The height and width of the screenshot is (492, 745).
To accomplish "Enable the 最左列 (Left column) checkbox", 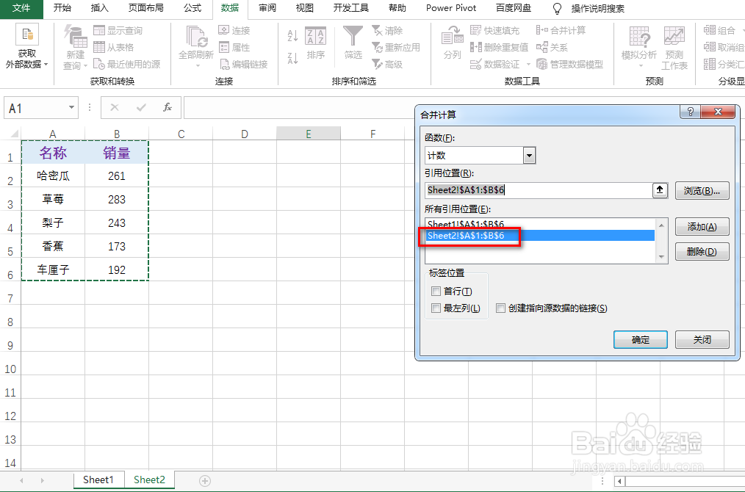I will (436, 308).
